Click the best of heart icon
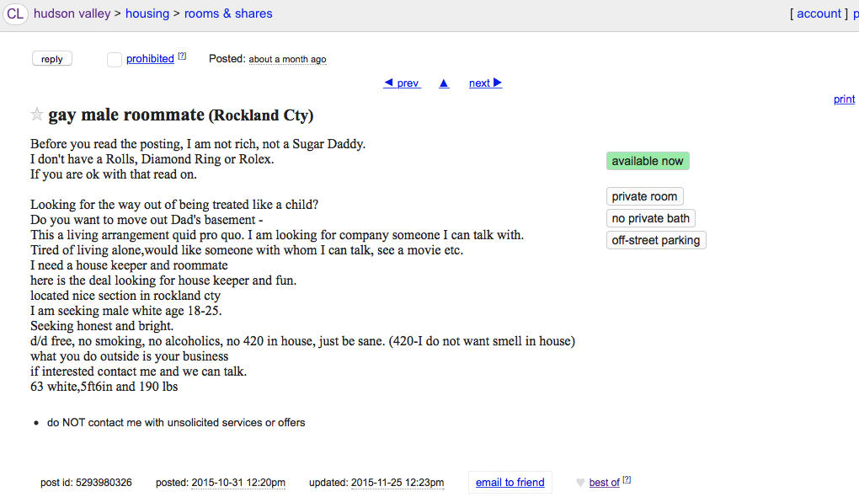The width and height of the screenshot is (859, 497). [580, 483]
